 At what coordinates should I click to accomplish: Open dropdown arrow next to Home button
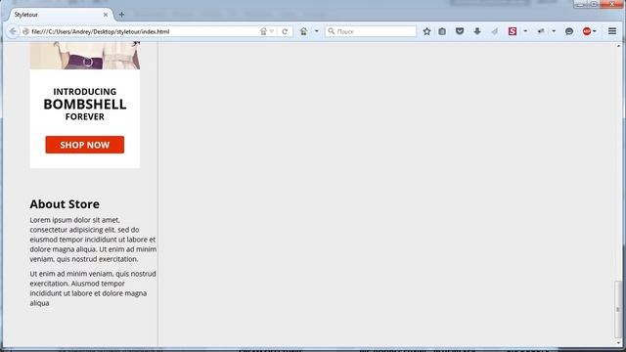pyautogui.click(x=317, y=31)
